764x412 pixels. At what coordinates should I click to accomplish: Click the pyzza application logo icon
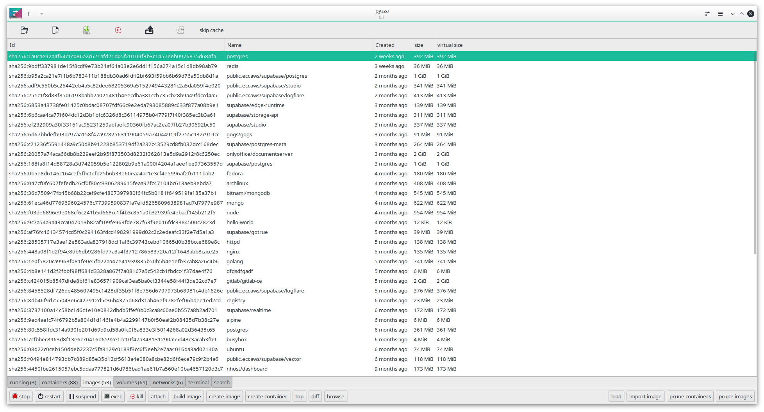tap(16, 14)
